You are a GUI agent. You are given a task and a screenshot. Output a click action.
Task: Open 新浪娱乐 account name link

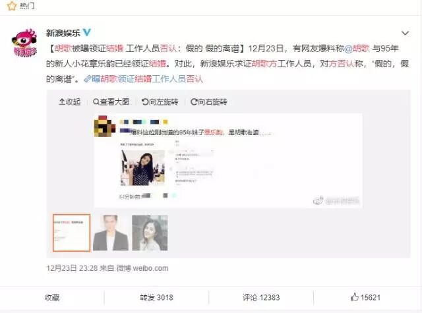coord(63,33)
